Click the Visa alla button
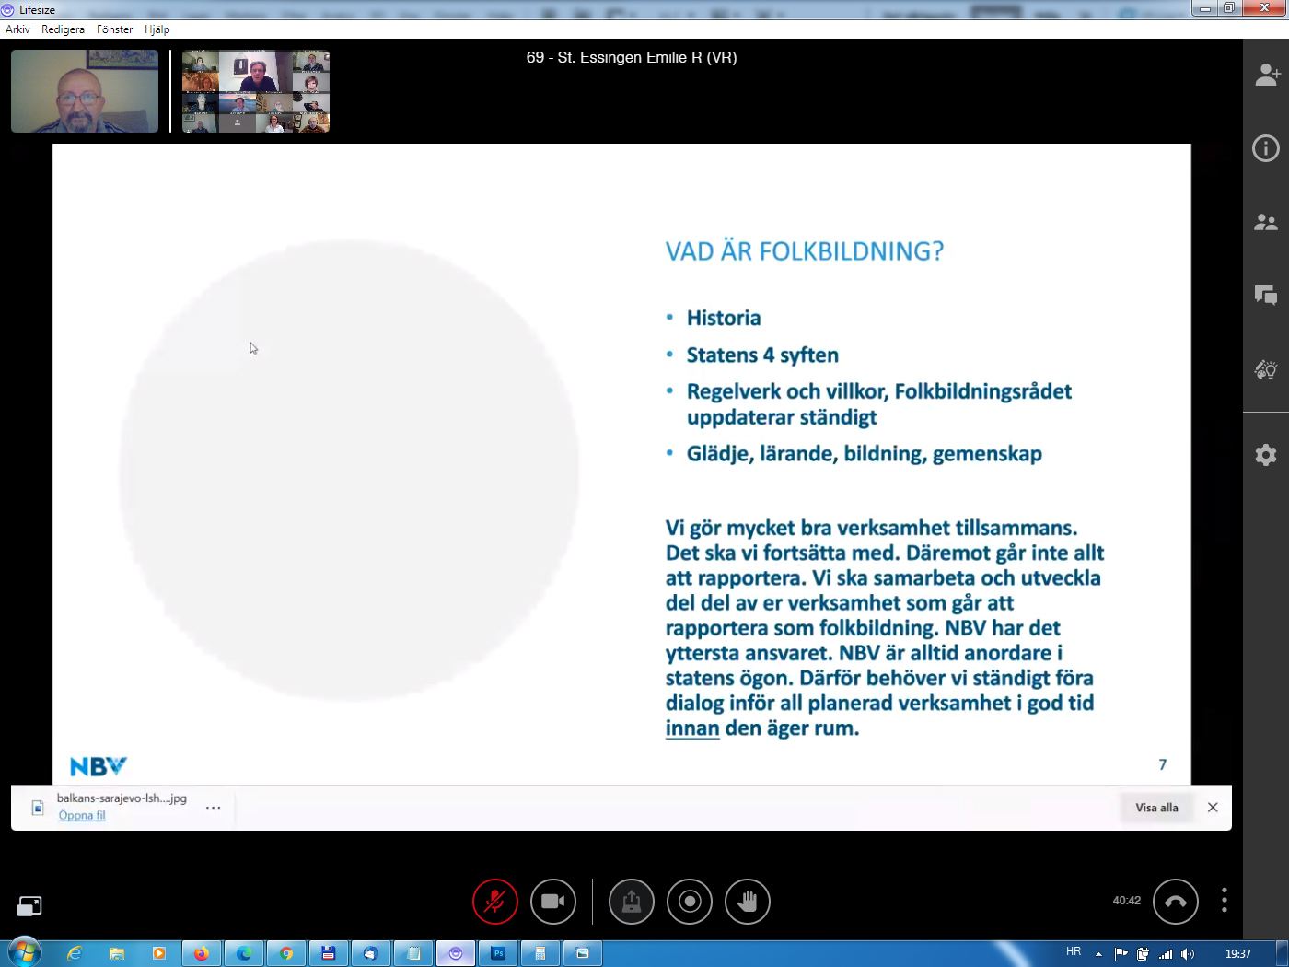The width and height of the screenshot is (1289, 967). [x=1156, y=808]
